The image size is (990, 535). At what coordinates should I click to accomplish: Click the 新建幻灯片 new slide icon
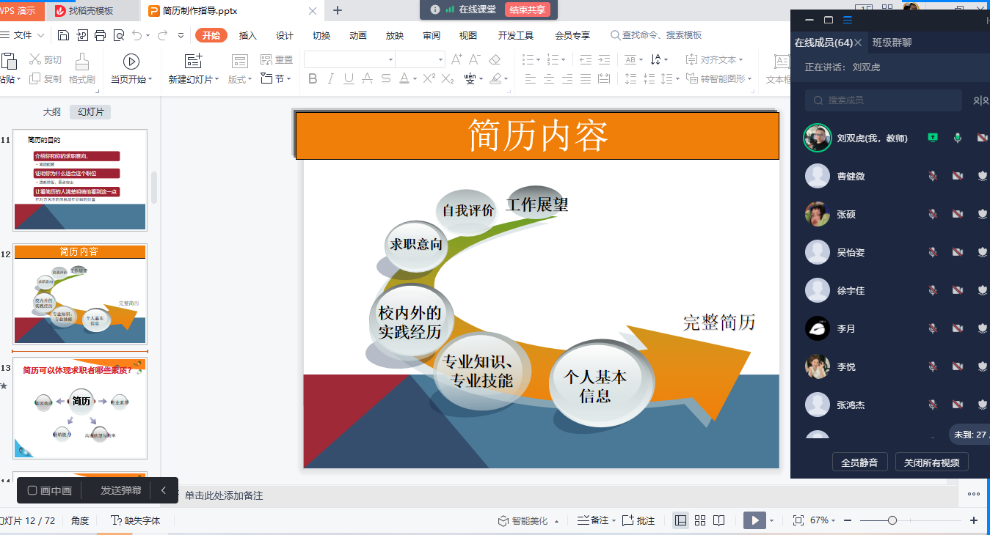[193, 61]
